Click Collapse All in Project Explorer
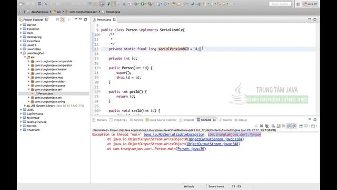337x190 pixels. point(57,20)
